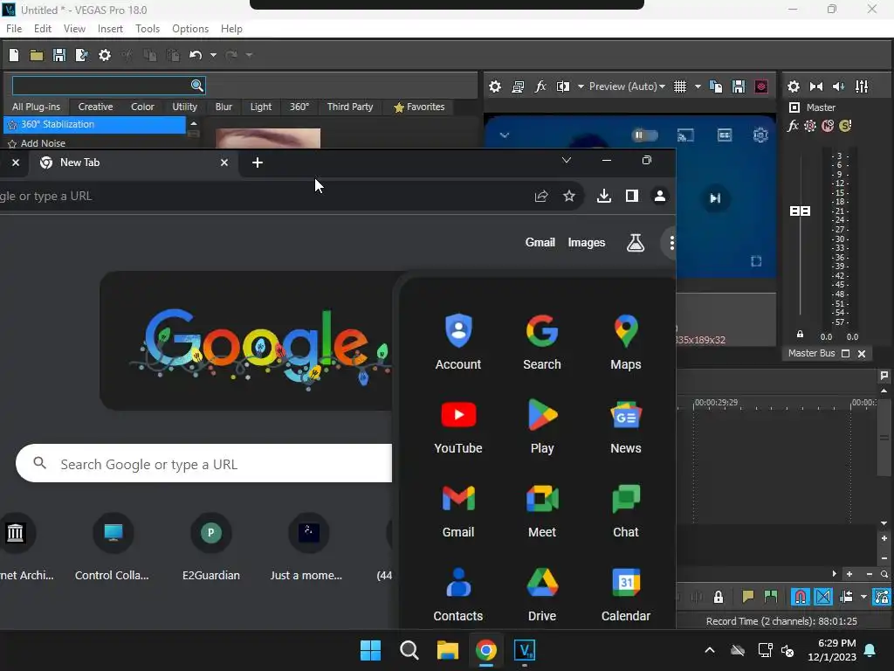This screenshot has width=894, height=671.
Task: Open Chrome tab search chevron
Action: point(566,161)
